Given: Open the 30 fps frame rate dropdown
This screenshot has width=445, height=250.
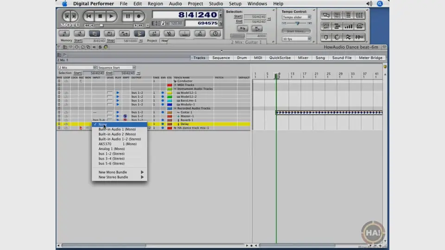Looking at the screenshot, I should 296,39.
